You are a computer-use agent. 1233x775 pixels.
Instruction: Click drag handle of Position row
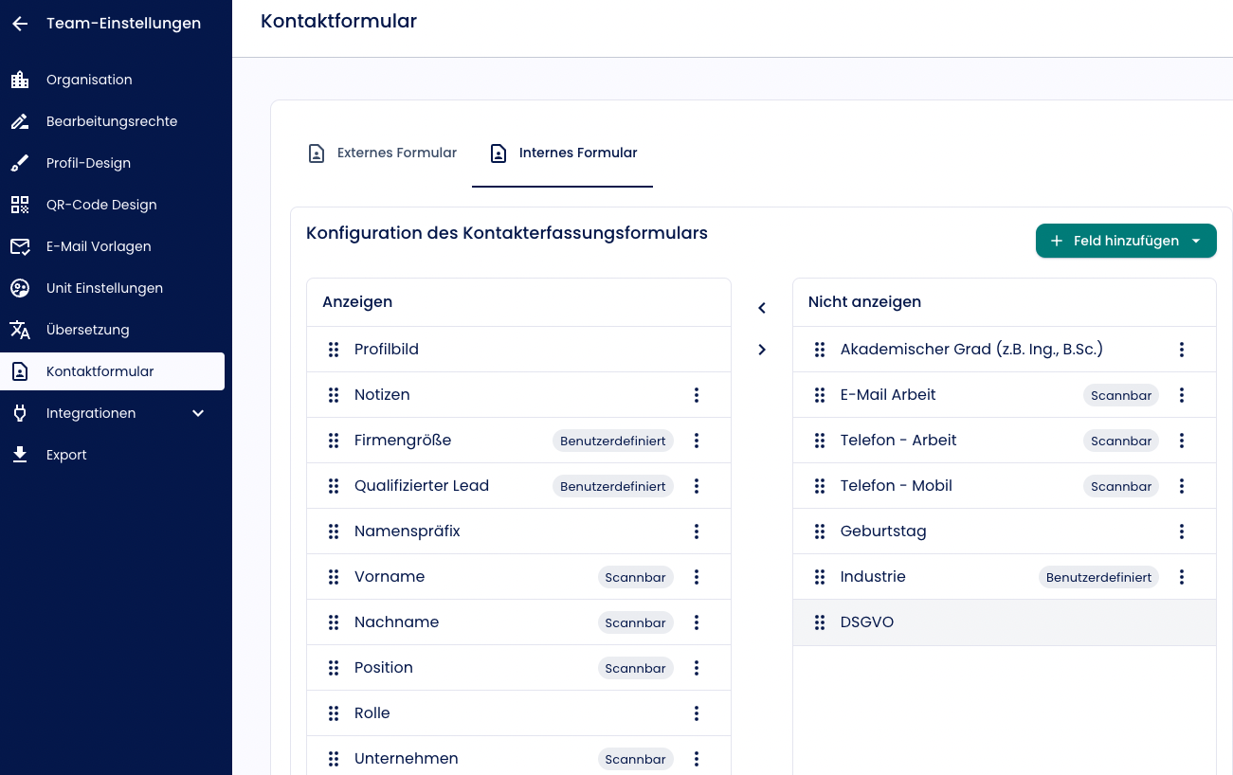coord(334,668)
